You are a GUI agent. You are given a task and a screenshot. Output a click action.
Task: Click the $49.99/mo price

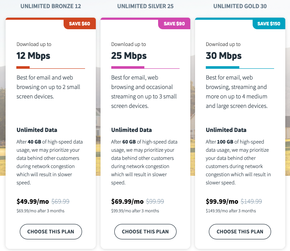[x=33, y=202]
